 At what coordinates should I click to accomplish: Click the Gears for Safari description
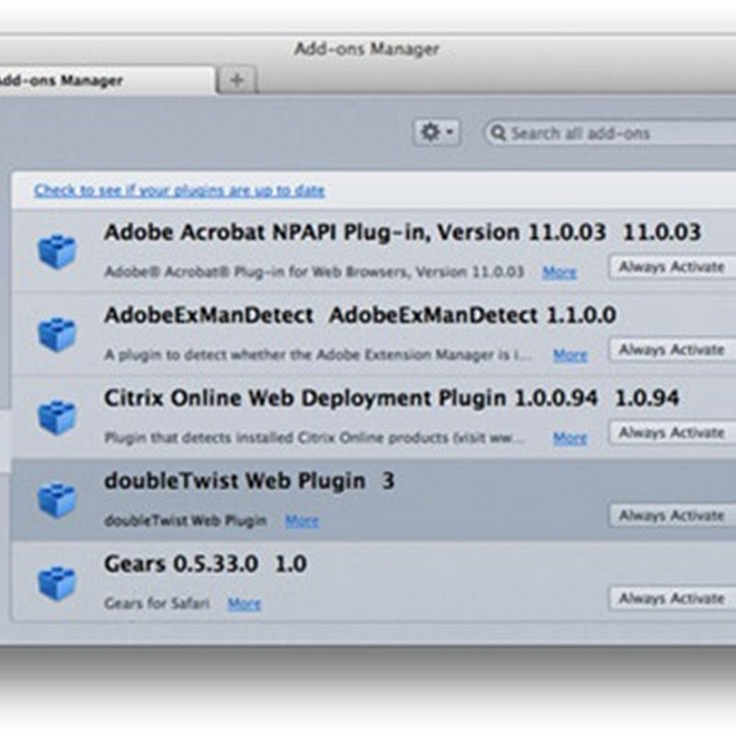[156, 604]
